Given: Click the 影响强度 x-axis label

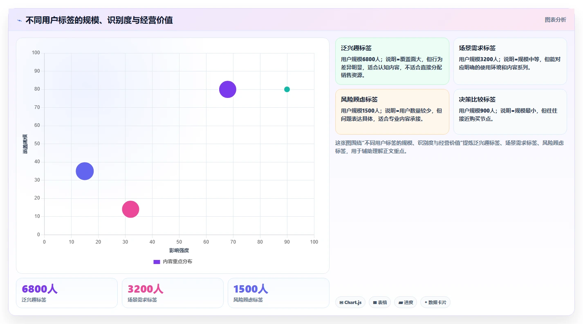Looking at the screenshot, I should pyautogui.click(x=179, y=250).
